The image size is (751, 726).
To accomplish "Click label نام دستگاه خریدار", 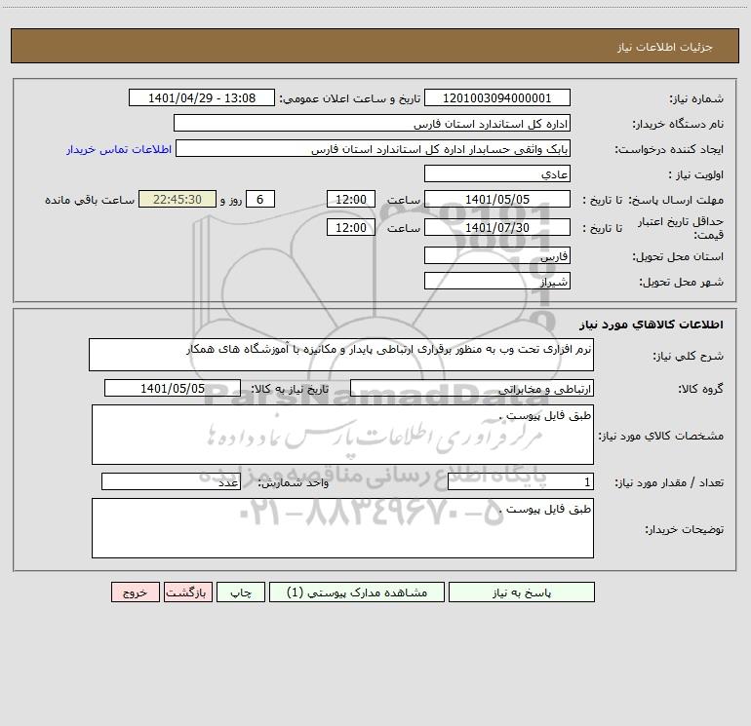I will tap(678, 124).
